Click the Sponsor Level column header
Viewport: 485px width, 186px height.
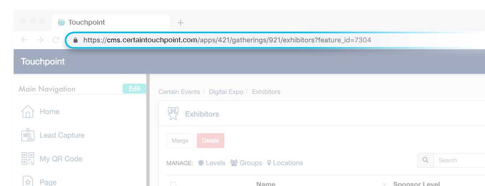[x=416, y=184]
